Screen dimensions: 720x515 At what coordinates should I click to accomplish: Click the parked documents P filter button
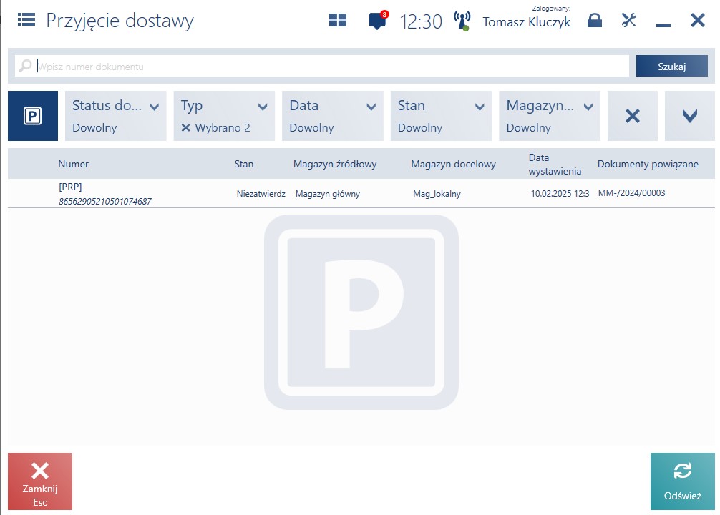click(x=33, y=116)
